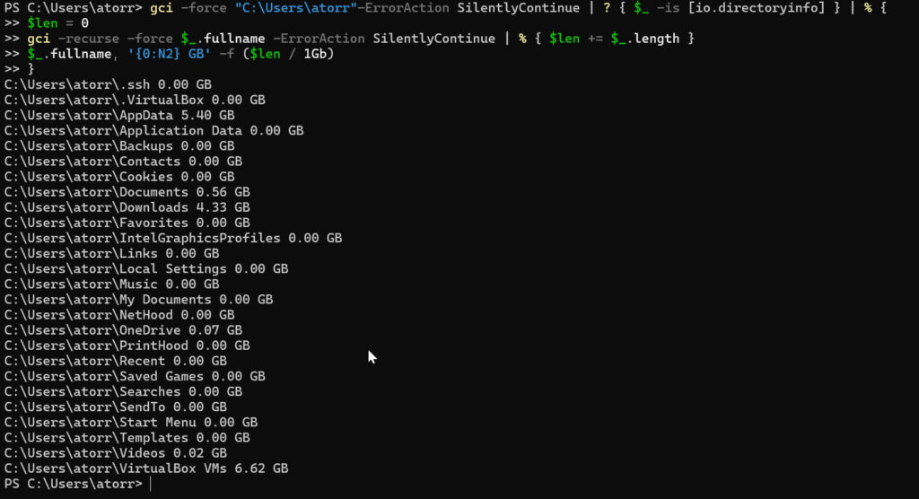Click the '{0:N2} GB' format string
This screenshot has height=499, width=919.
(169, 53)
